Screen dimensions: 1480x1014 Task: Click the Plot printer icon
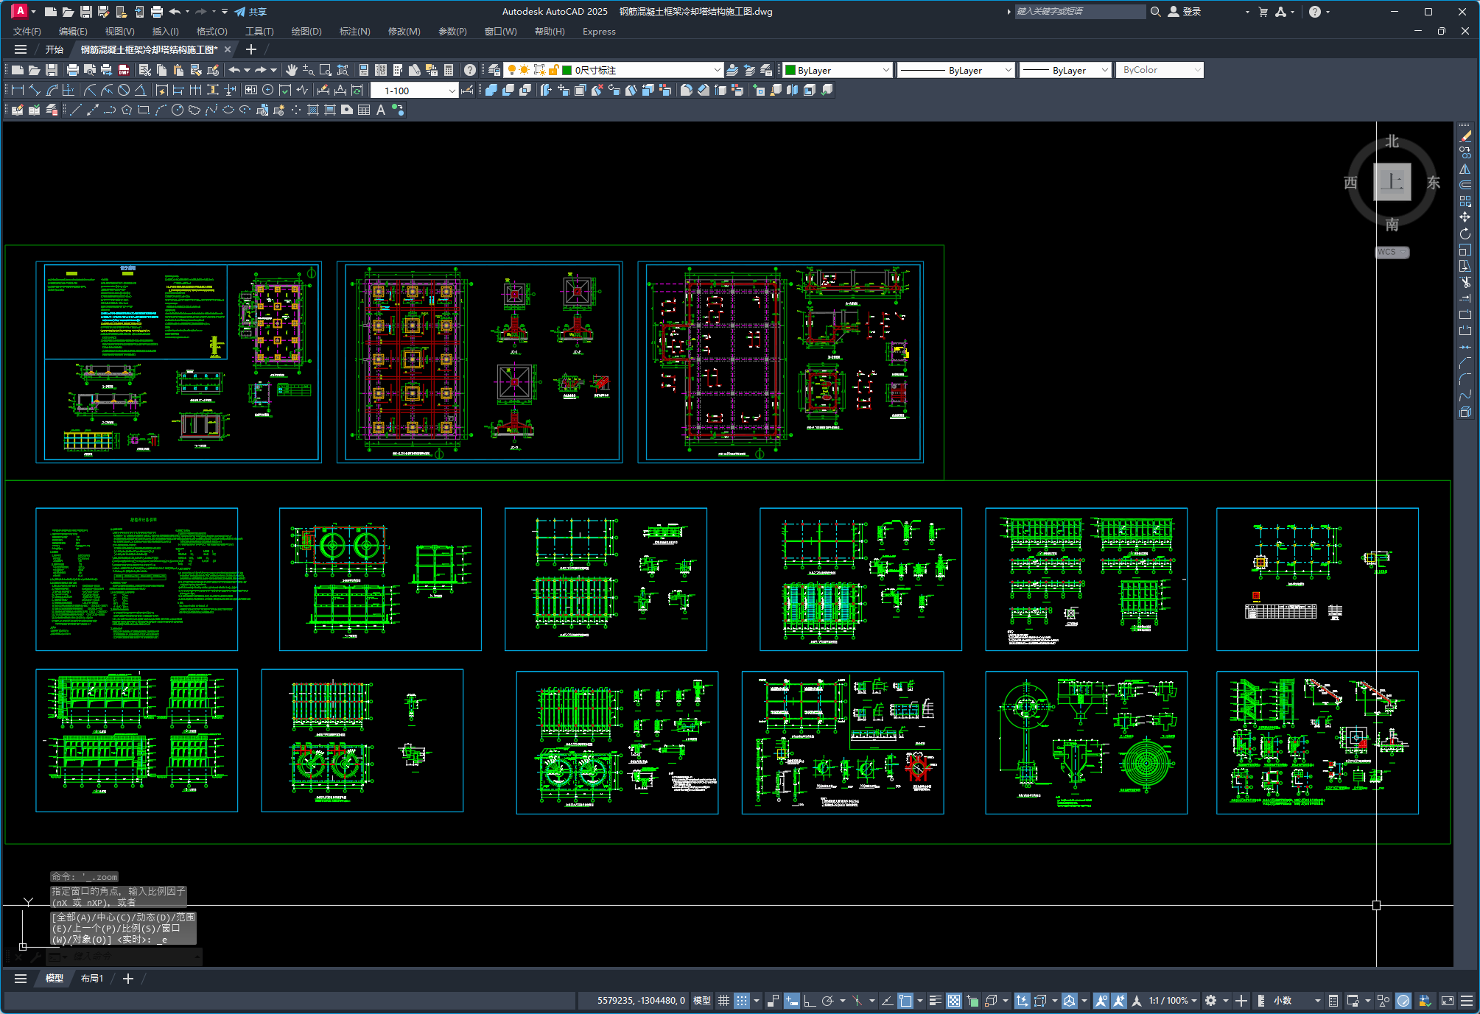tap(72, 70)
